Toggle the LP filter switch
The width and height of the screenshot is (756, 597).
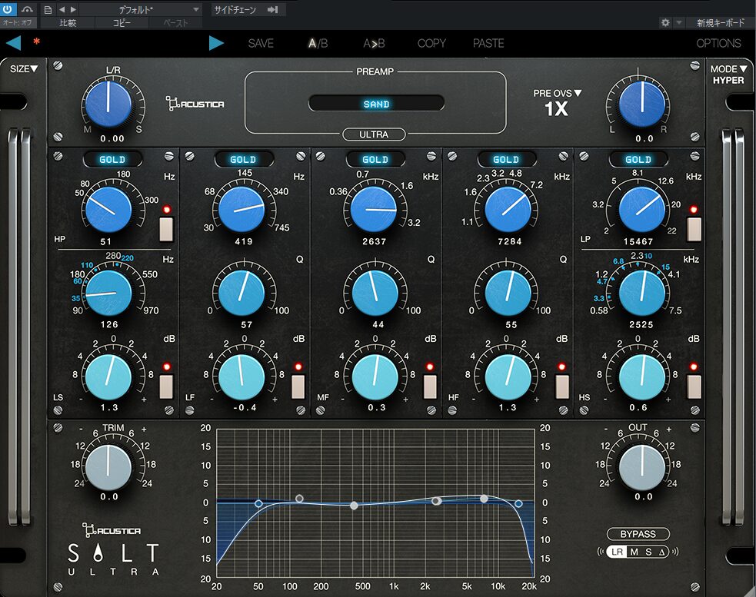[x=694, y=229]
